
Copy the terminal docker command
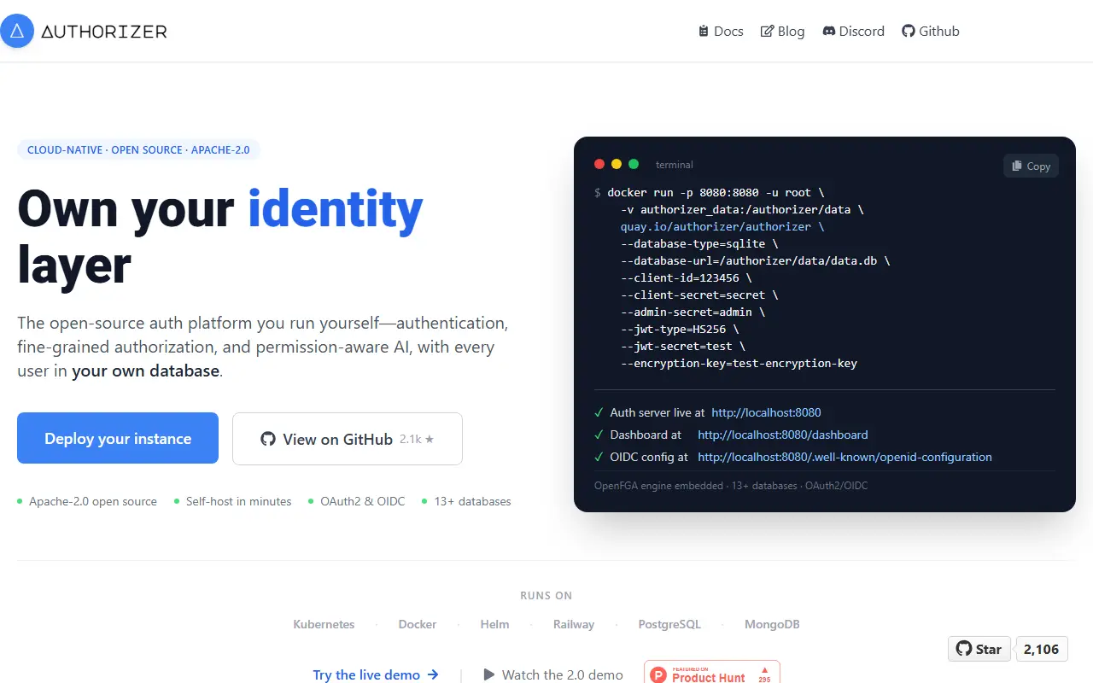(x=1031, y=166)
